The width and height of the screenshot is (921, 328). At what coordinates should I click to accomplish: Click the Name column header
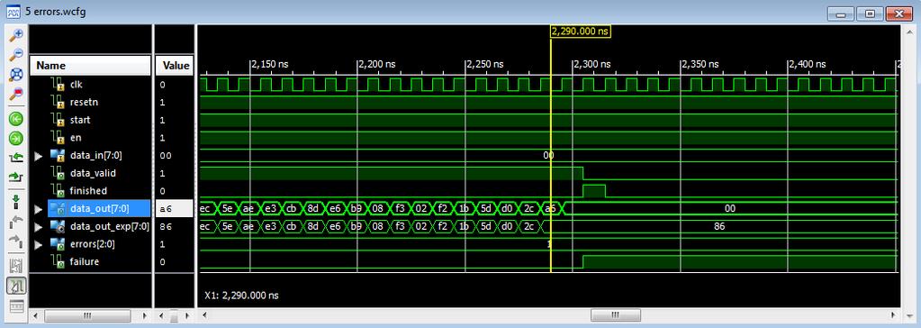pyautogui.click(x=90, y=65)
